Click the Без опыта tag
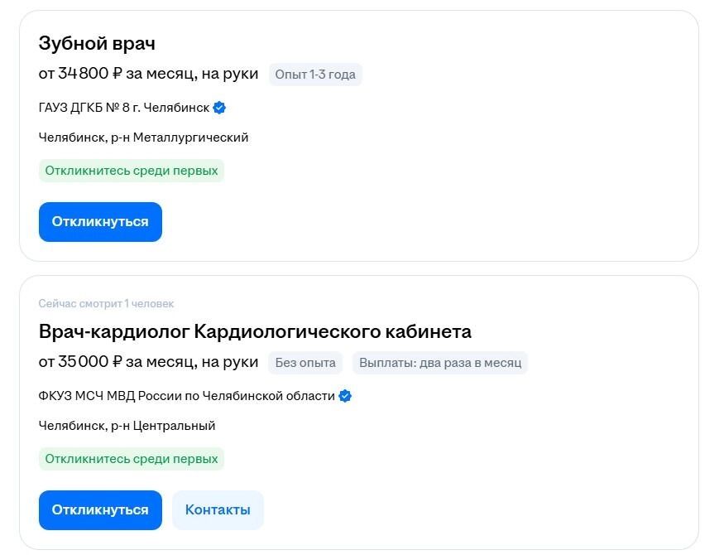The width and height of the screenshot is (705, 555). (305, 363)
